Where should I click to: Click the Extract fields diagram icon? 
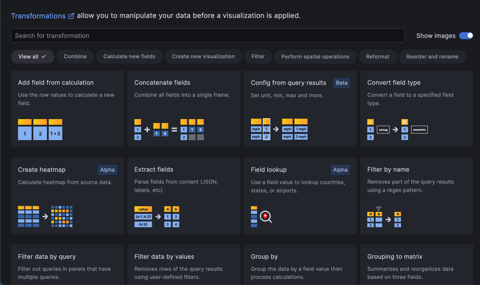tap(157, 216)
